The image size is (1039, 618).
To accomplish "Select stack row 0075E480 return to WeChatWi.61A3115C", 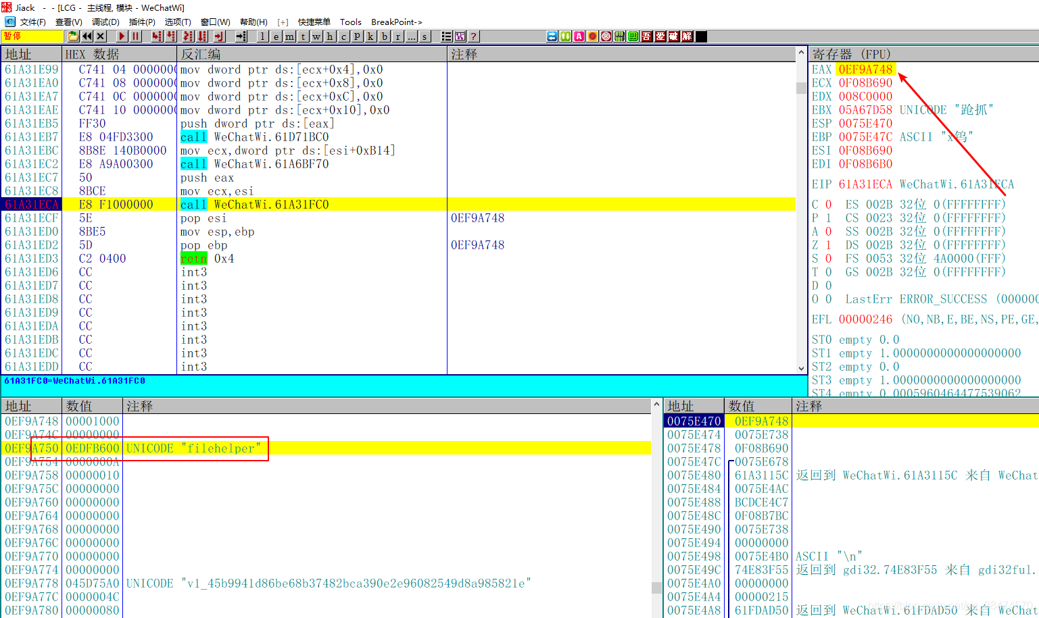I will (852, 475).
